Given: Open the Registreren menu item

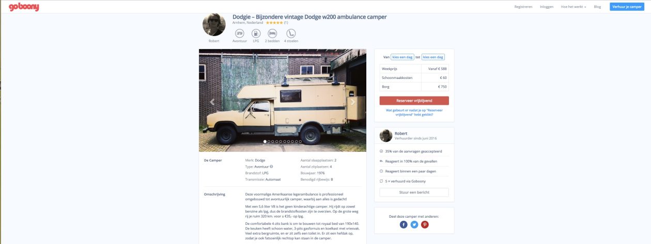Looking at the screenshot, I should pyautogui.click(x=523, y=7).
